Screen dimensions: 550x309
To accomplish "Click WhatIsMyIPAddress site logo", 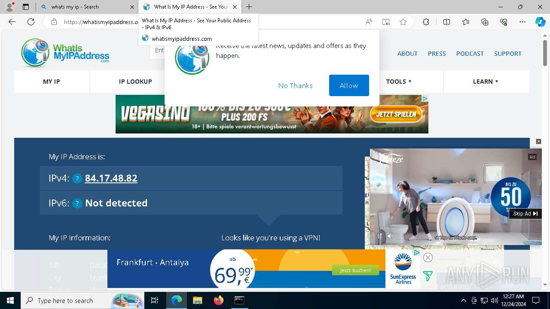I will tap(65, 53).
